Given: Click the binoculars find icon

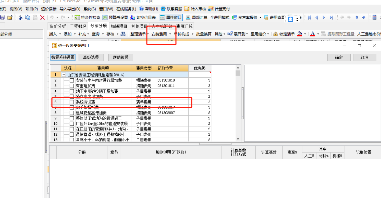Looking at the screenshot, I should tap(123, 34).
